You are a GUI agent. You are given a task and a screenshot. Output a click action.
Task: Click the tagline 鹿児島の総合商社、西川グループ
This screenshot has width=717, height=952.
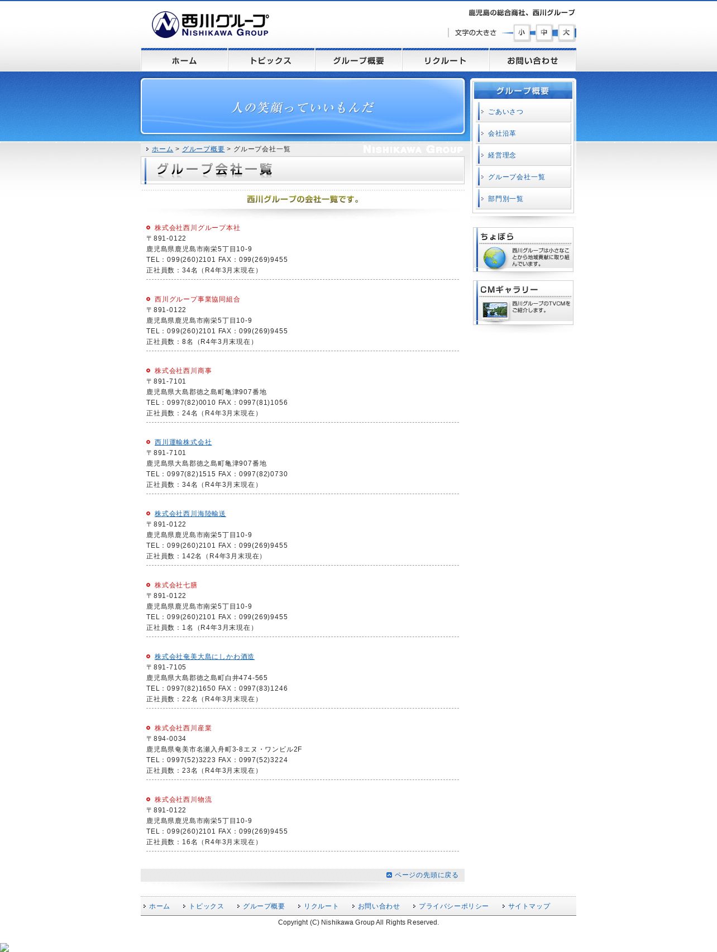click(522, 12)
